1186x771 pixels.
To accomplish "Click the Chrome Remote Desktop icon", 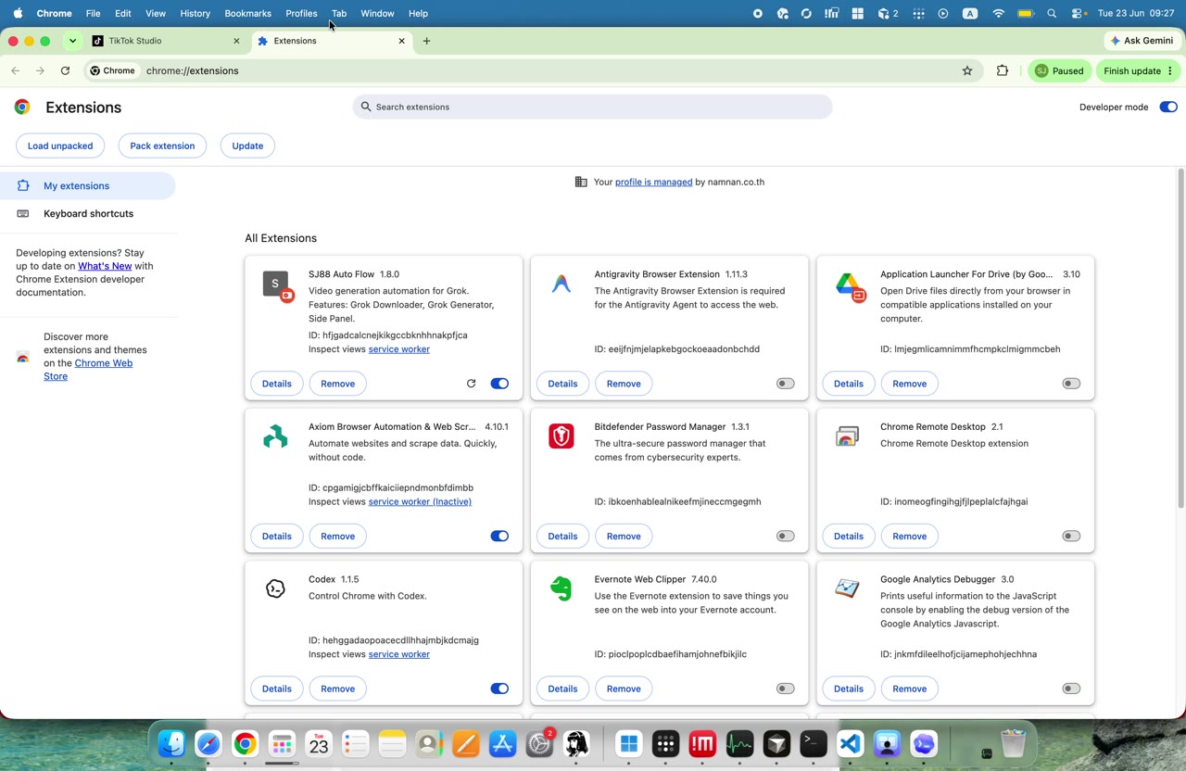I will (847, 436).
